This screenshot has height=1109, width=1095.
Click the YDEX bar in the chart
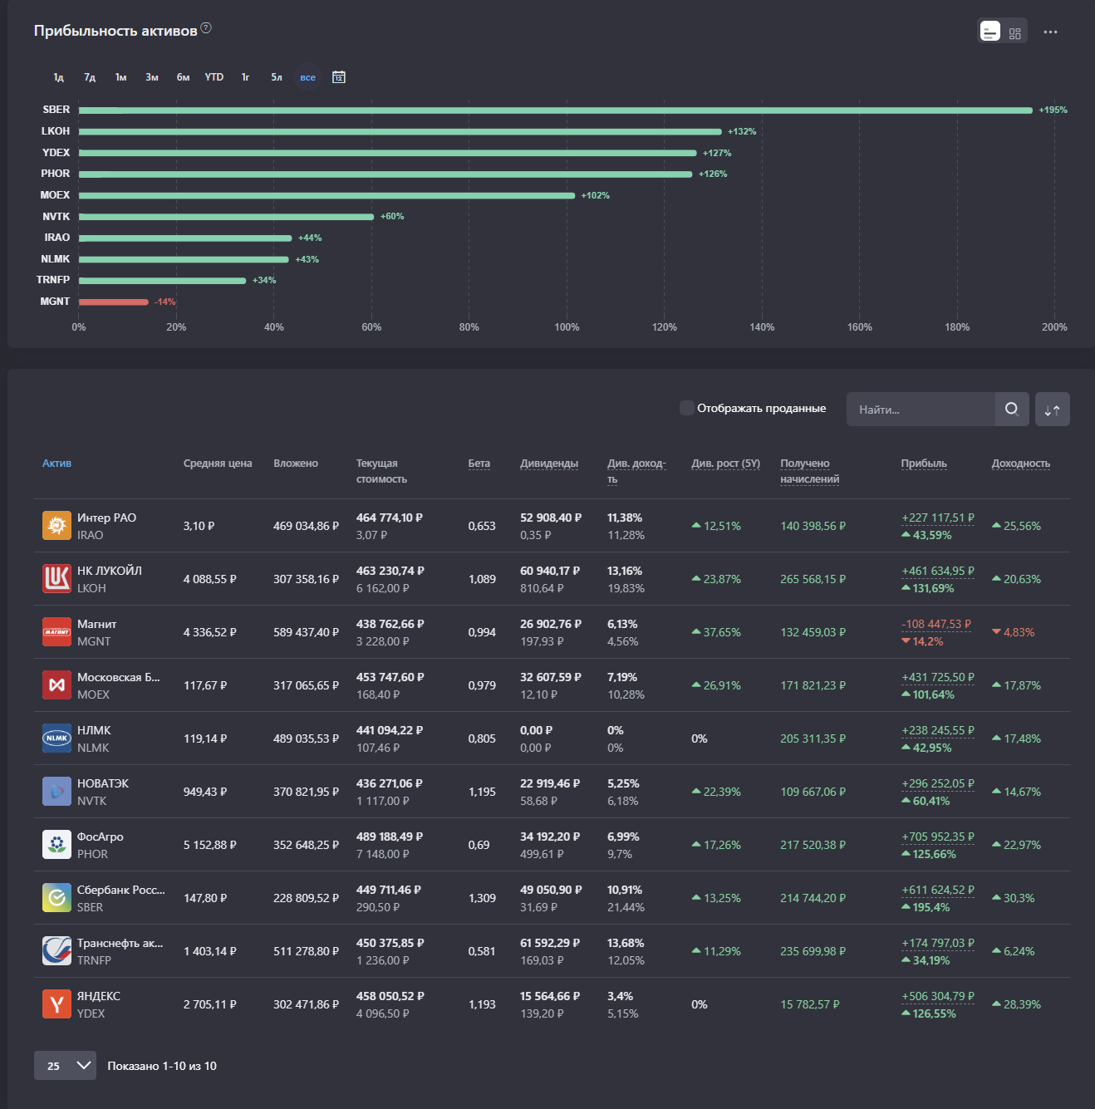pos(388,153)
